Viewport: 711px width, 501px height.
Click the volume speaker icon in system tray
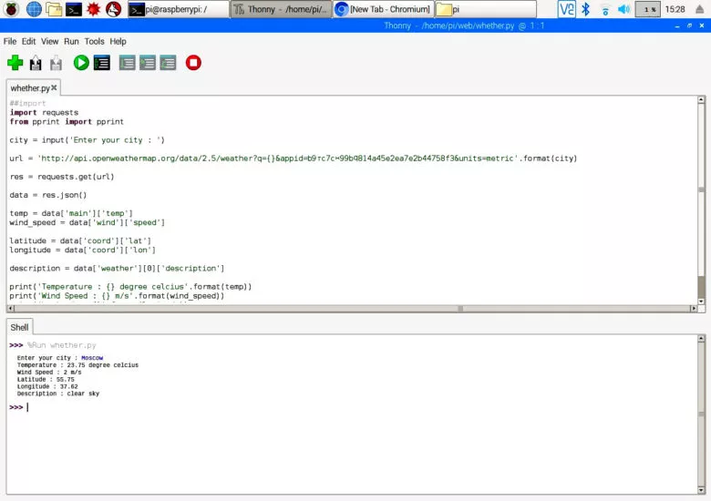click(x=623, y=9)
